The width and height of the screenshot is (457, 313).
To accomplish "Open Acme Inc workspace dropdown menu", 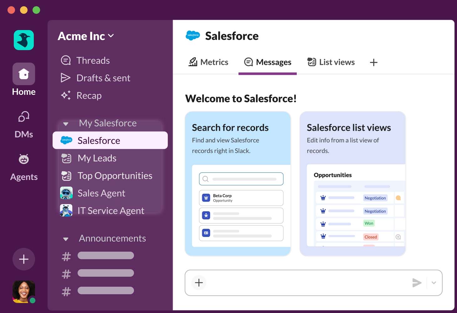I will (x=86, y=36).
